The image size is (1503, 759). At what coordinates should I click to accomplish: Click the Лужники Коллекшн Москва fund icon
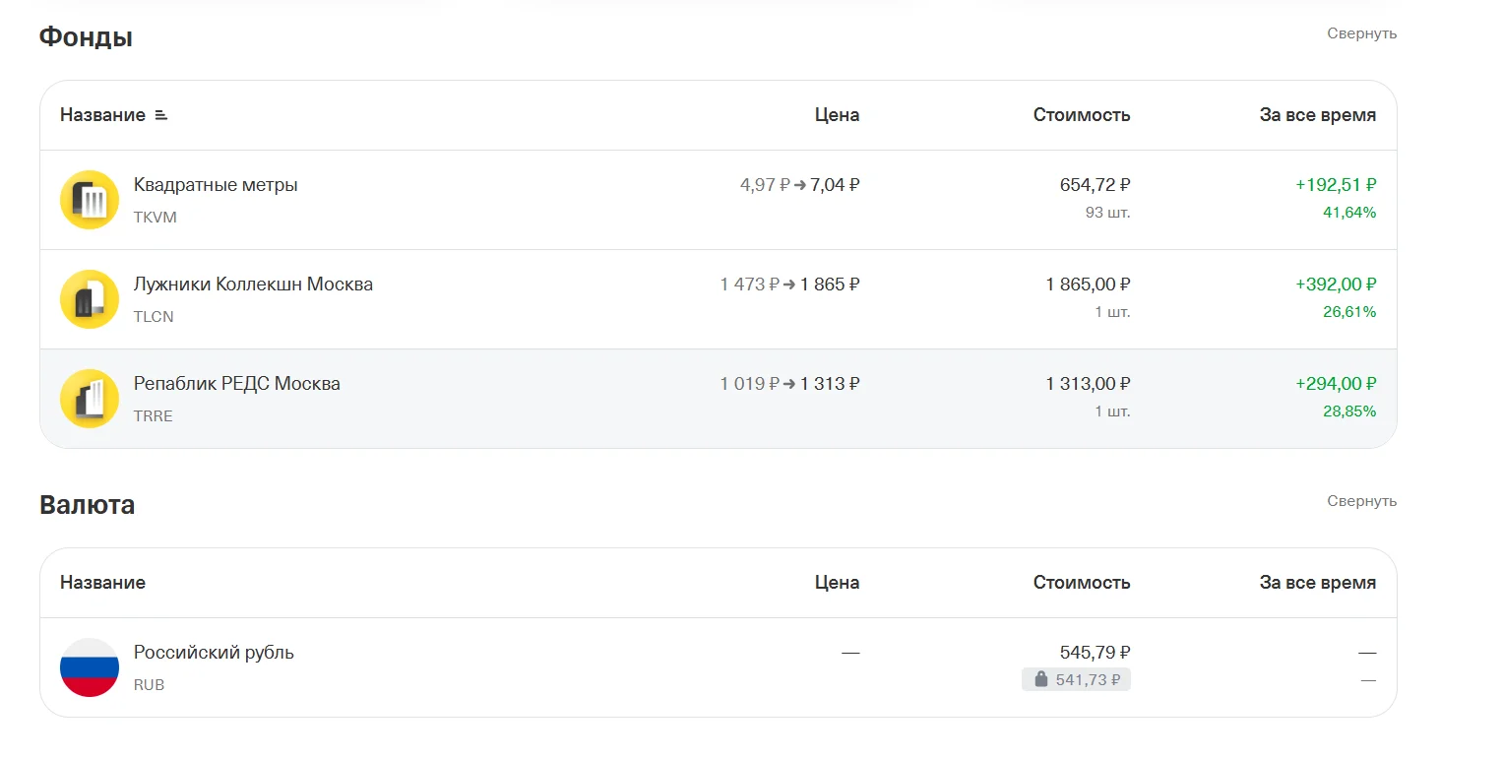(90, 299)
